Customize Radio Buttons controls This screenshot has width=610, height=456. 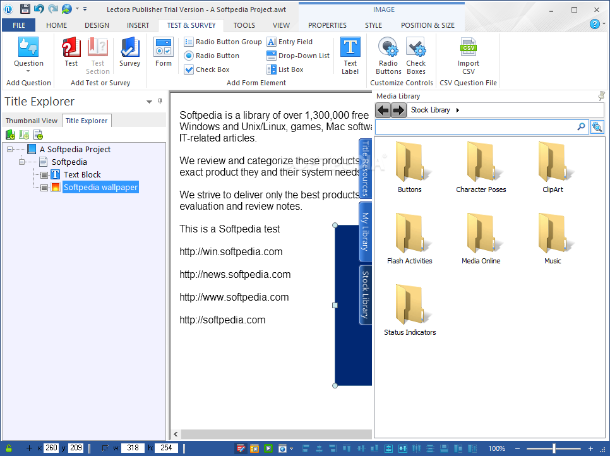[x=388, y=56]
